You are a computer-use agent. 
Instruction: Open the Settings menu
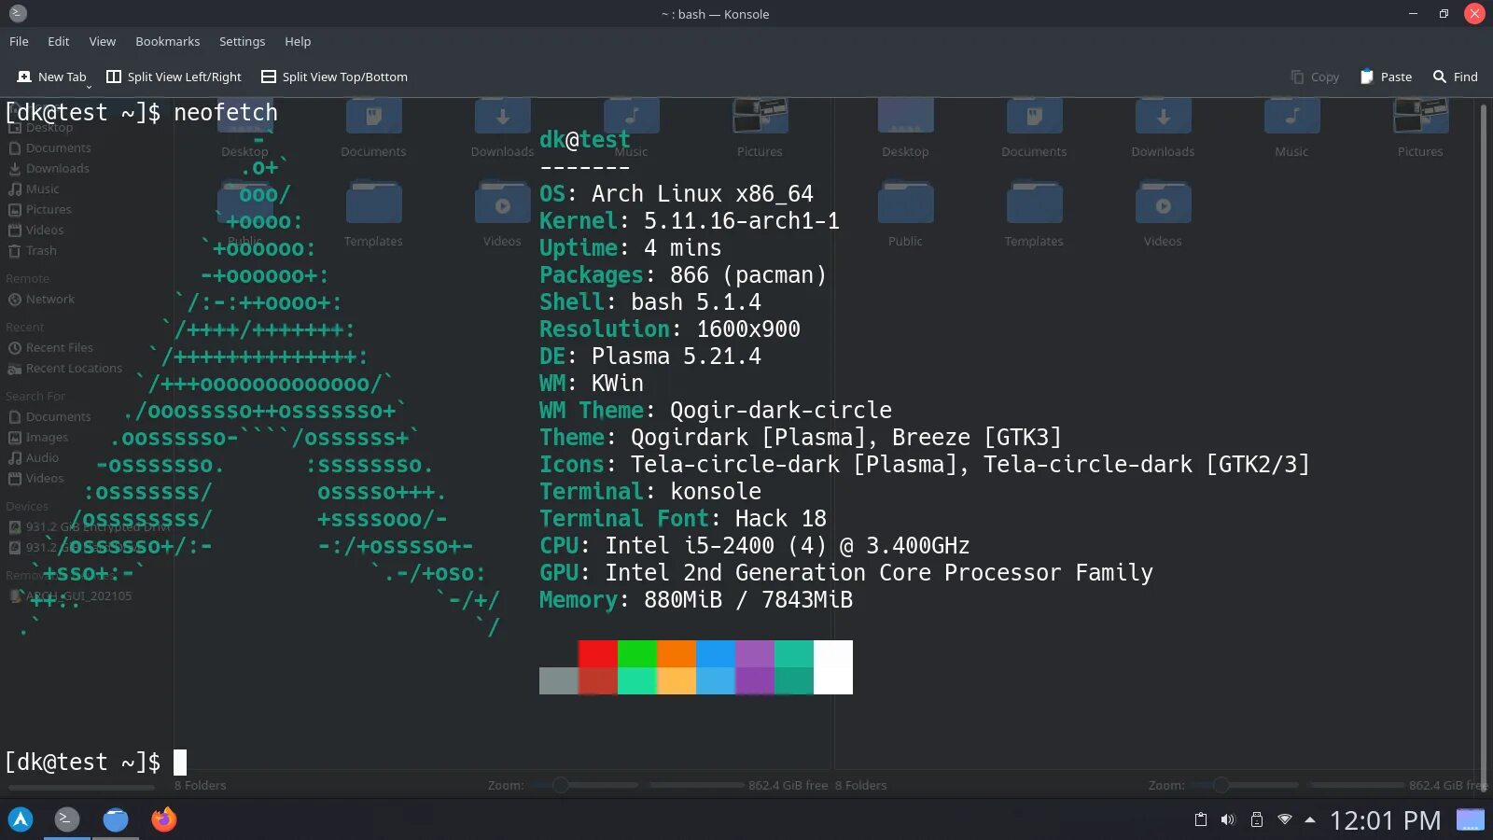point(242,41)
